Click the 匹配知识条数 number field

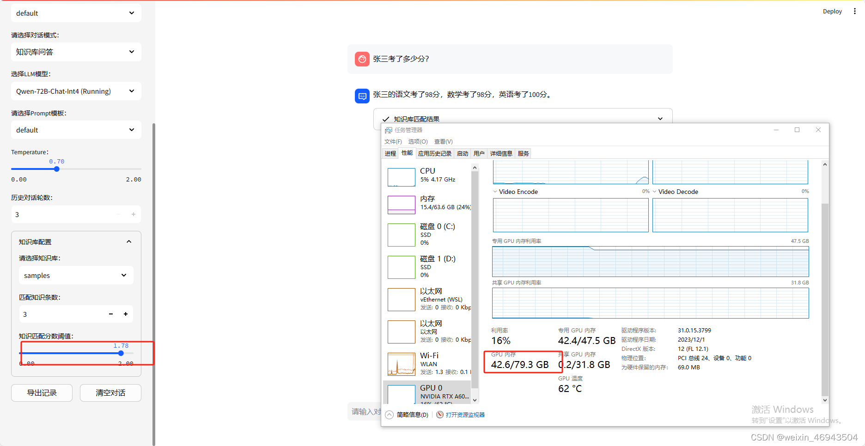61,314
